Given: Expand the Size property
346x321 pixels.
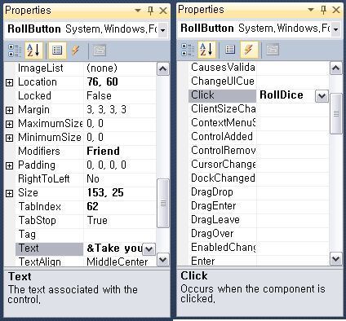Looking at the screenshot, I should click(9, 193).
